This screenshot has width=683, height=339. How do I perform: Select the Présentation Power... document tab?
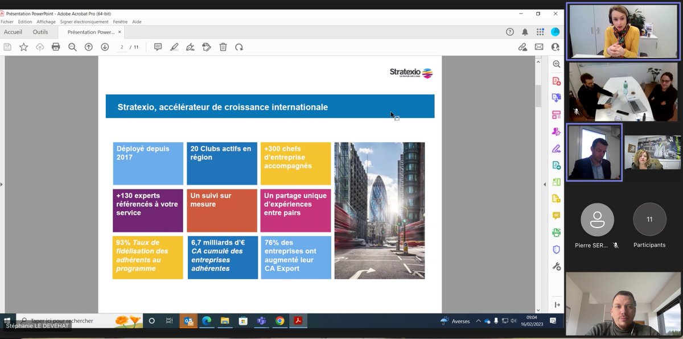(x=91, y=32)
